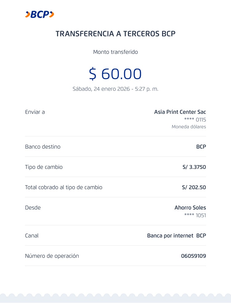Click the transfer date and time text
Image resolution: width=231 pixels, height=303 pixels.
[115, 89]
